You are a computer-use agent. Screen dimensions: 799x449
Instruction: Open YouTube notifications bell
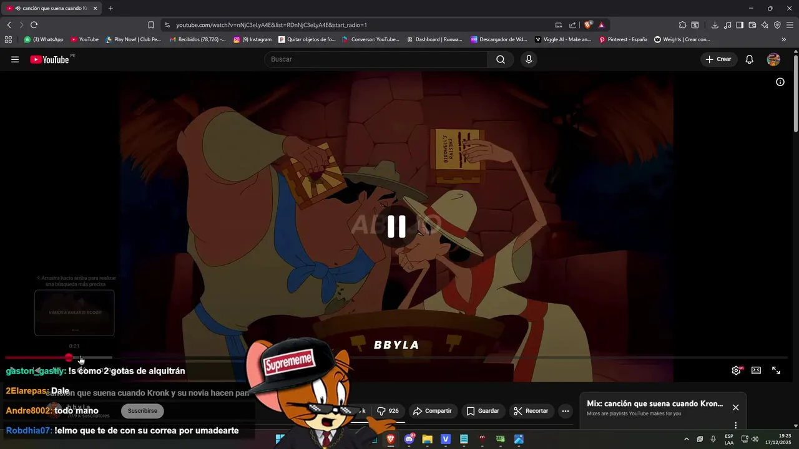(x=750, y=59)
